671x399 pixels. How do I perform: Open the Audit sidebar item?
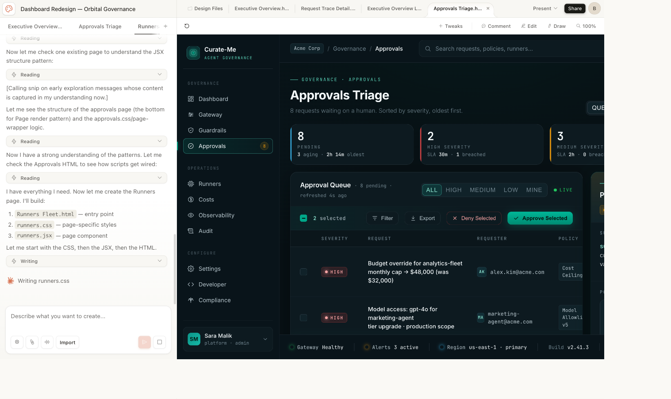coord(205,231)
